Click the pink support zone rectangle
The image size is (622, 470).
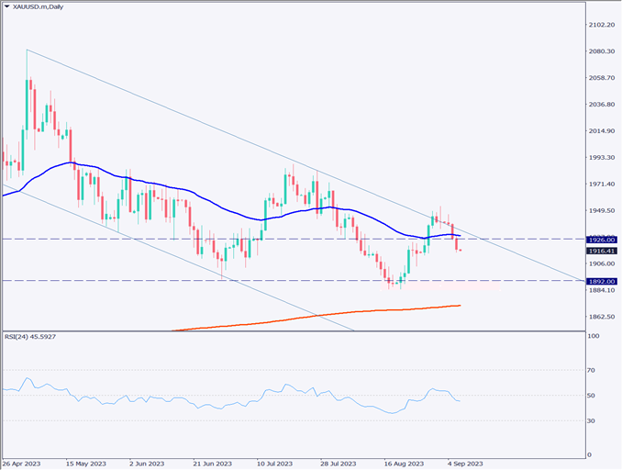[x=454, y=286]
